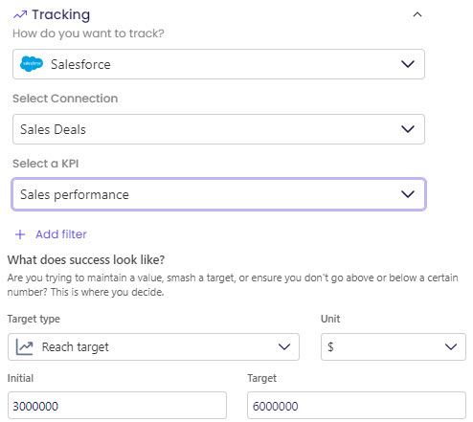
Task: Click the Target value field showing 6000000
Action: [x=356, y=406]
